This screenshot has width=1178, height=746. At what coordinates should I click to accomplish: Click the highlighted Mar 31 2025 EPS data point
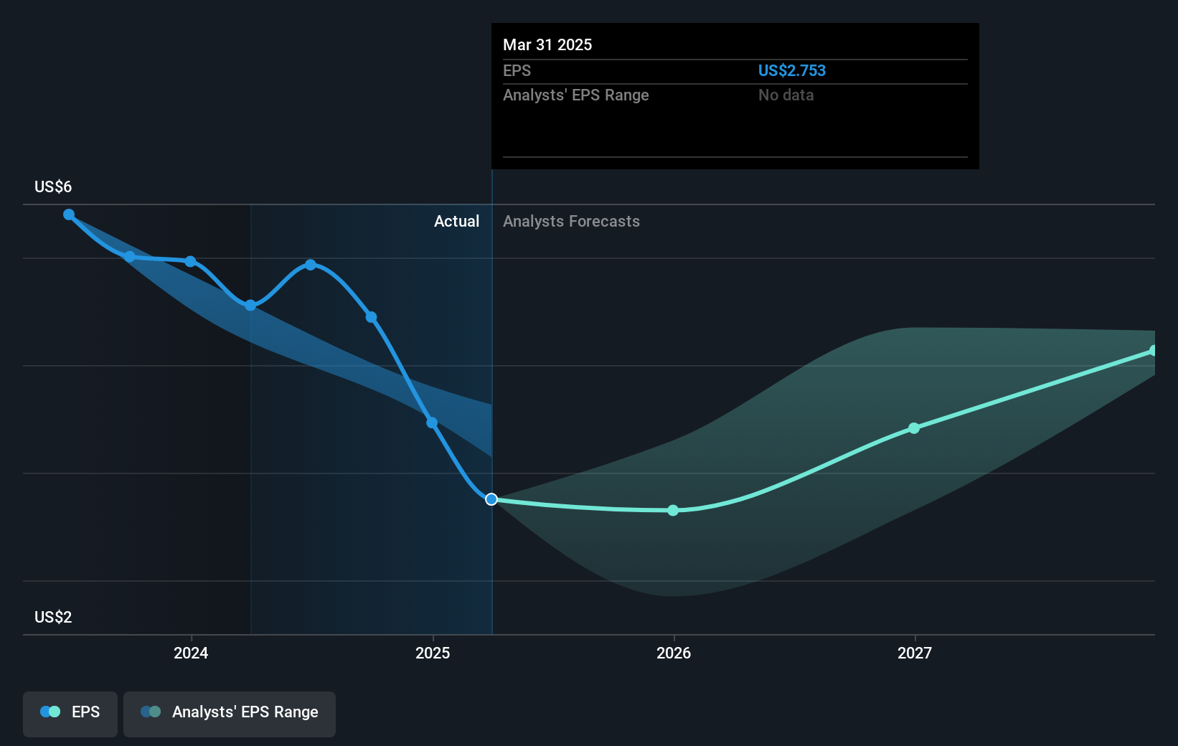pos(491,499)
